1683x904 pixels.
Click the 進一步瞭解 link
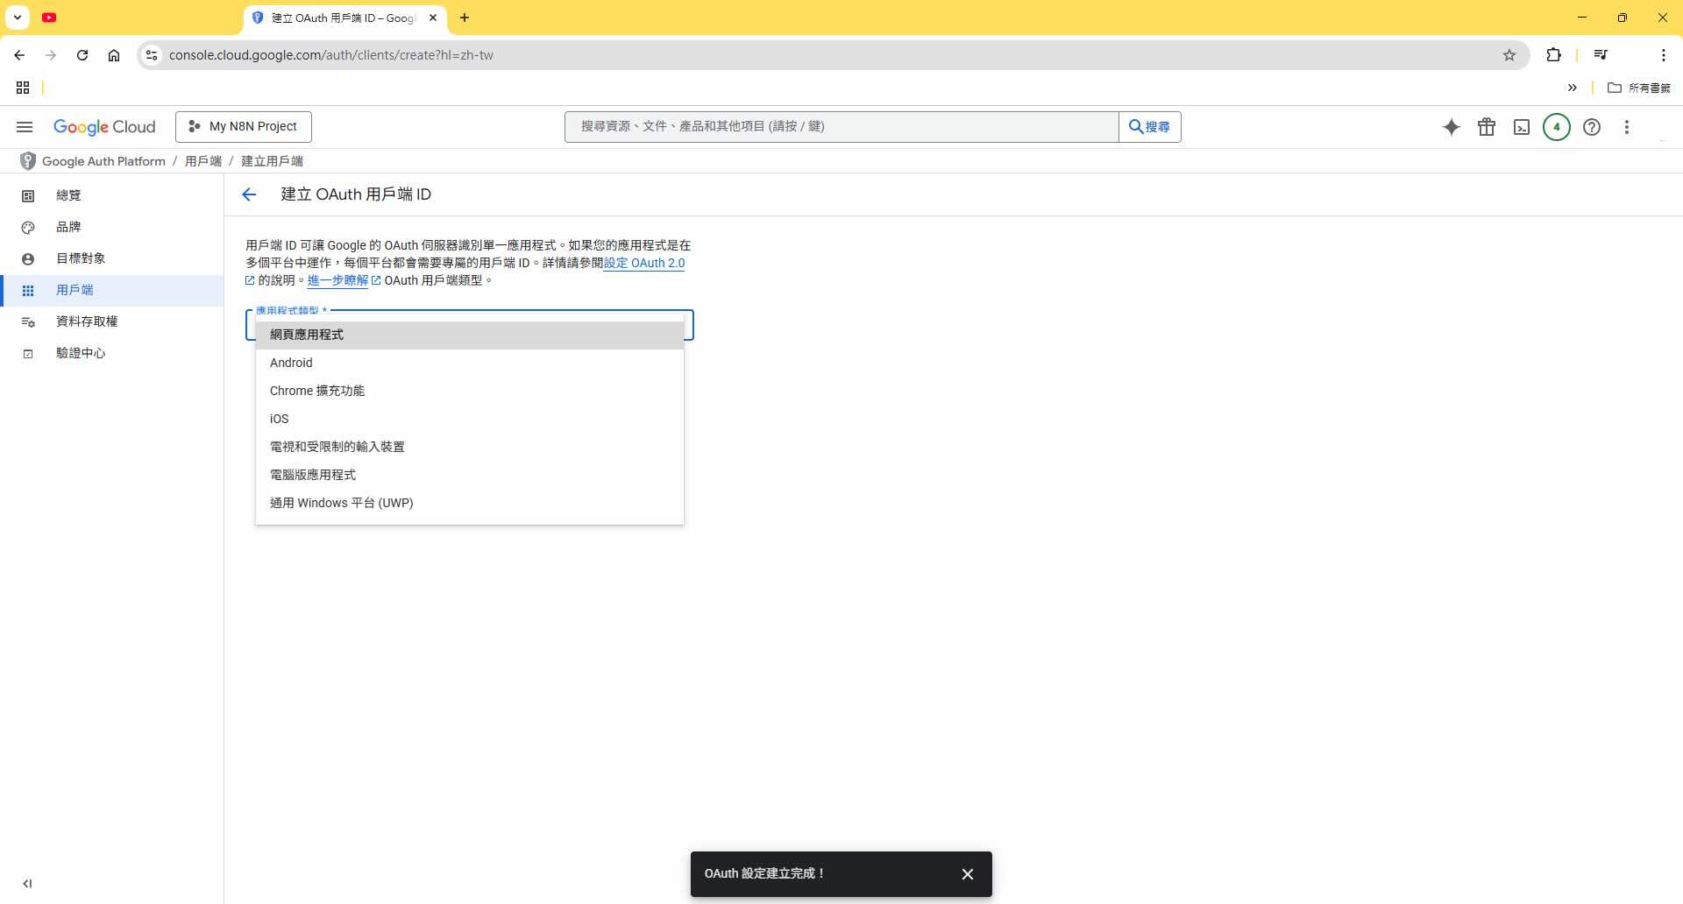337,280
